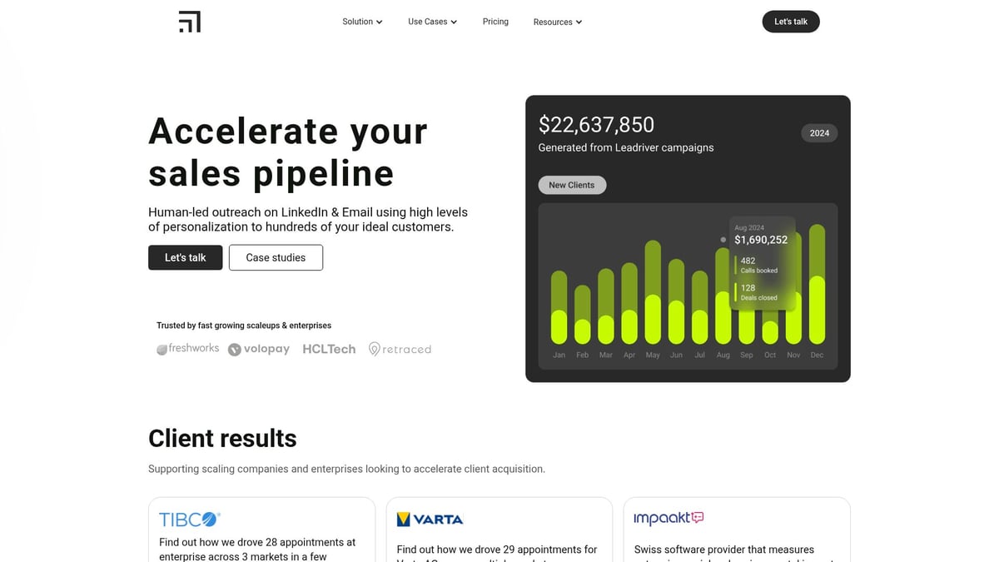Click the Leadriver logo in the header
999x562 pixels.
(190, 22)
